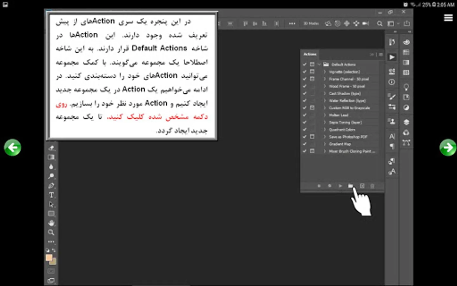Open the Edit Toolbar three-dots button

click(x=51, y=242)
